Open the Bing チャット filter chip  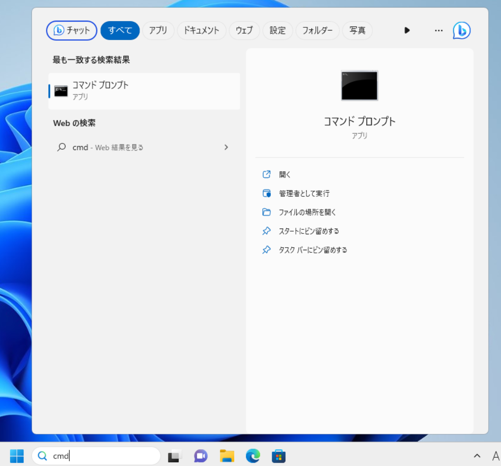[72, 30]
